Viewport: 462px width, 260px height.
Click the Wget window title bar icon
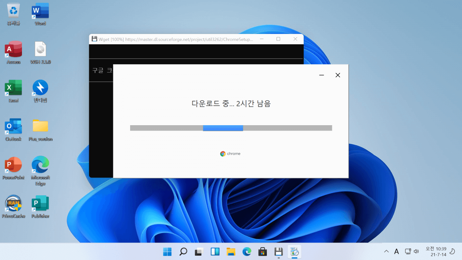tap(94, 39)
